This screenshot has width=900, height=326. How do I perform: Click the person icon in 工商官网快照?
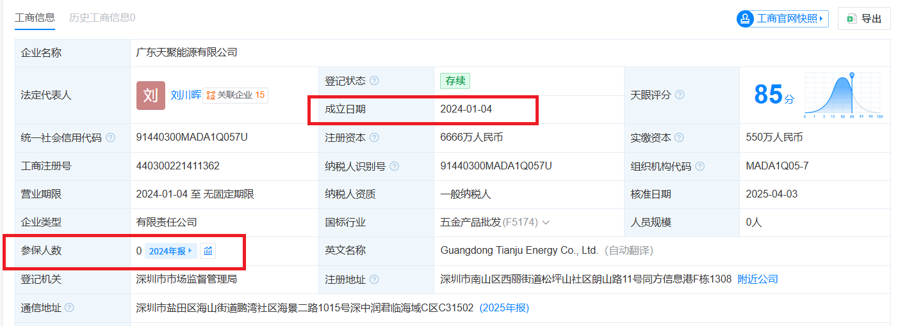pyautogui.click(x=746, y=19)
